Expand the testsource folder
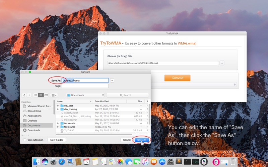Screen dimensions: 268x167 click(58, 127)
